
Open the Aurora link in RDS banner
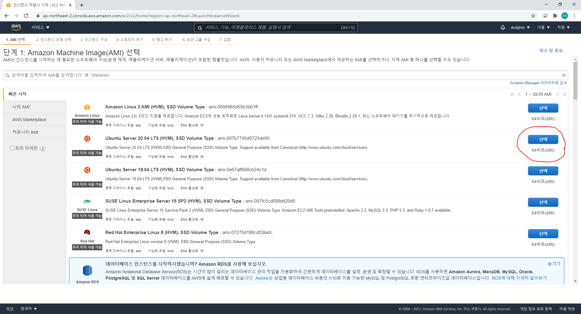[x=261, y=278]
